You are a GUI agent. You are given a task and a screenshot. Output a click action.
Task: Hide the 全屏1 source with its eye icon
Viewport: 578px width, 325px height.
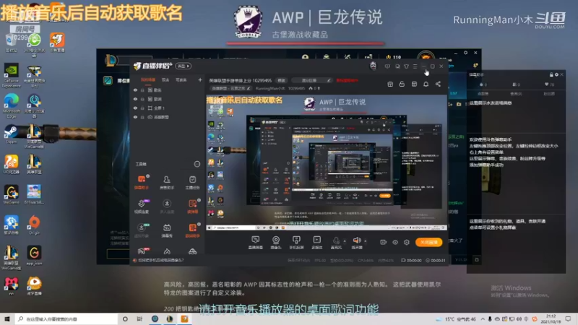135,108
